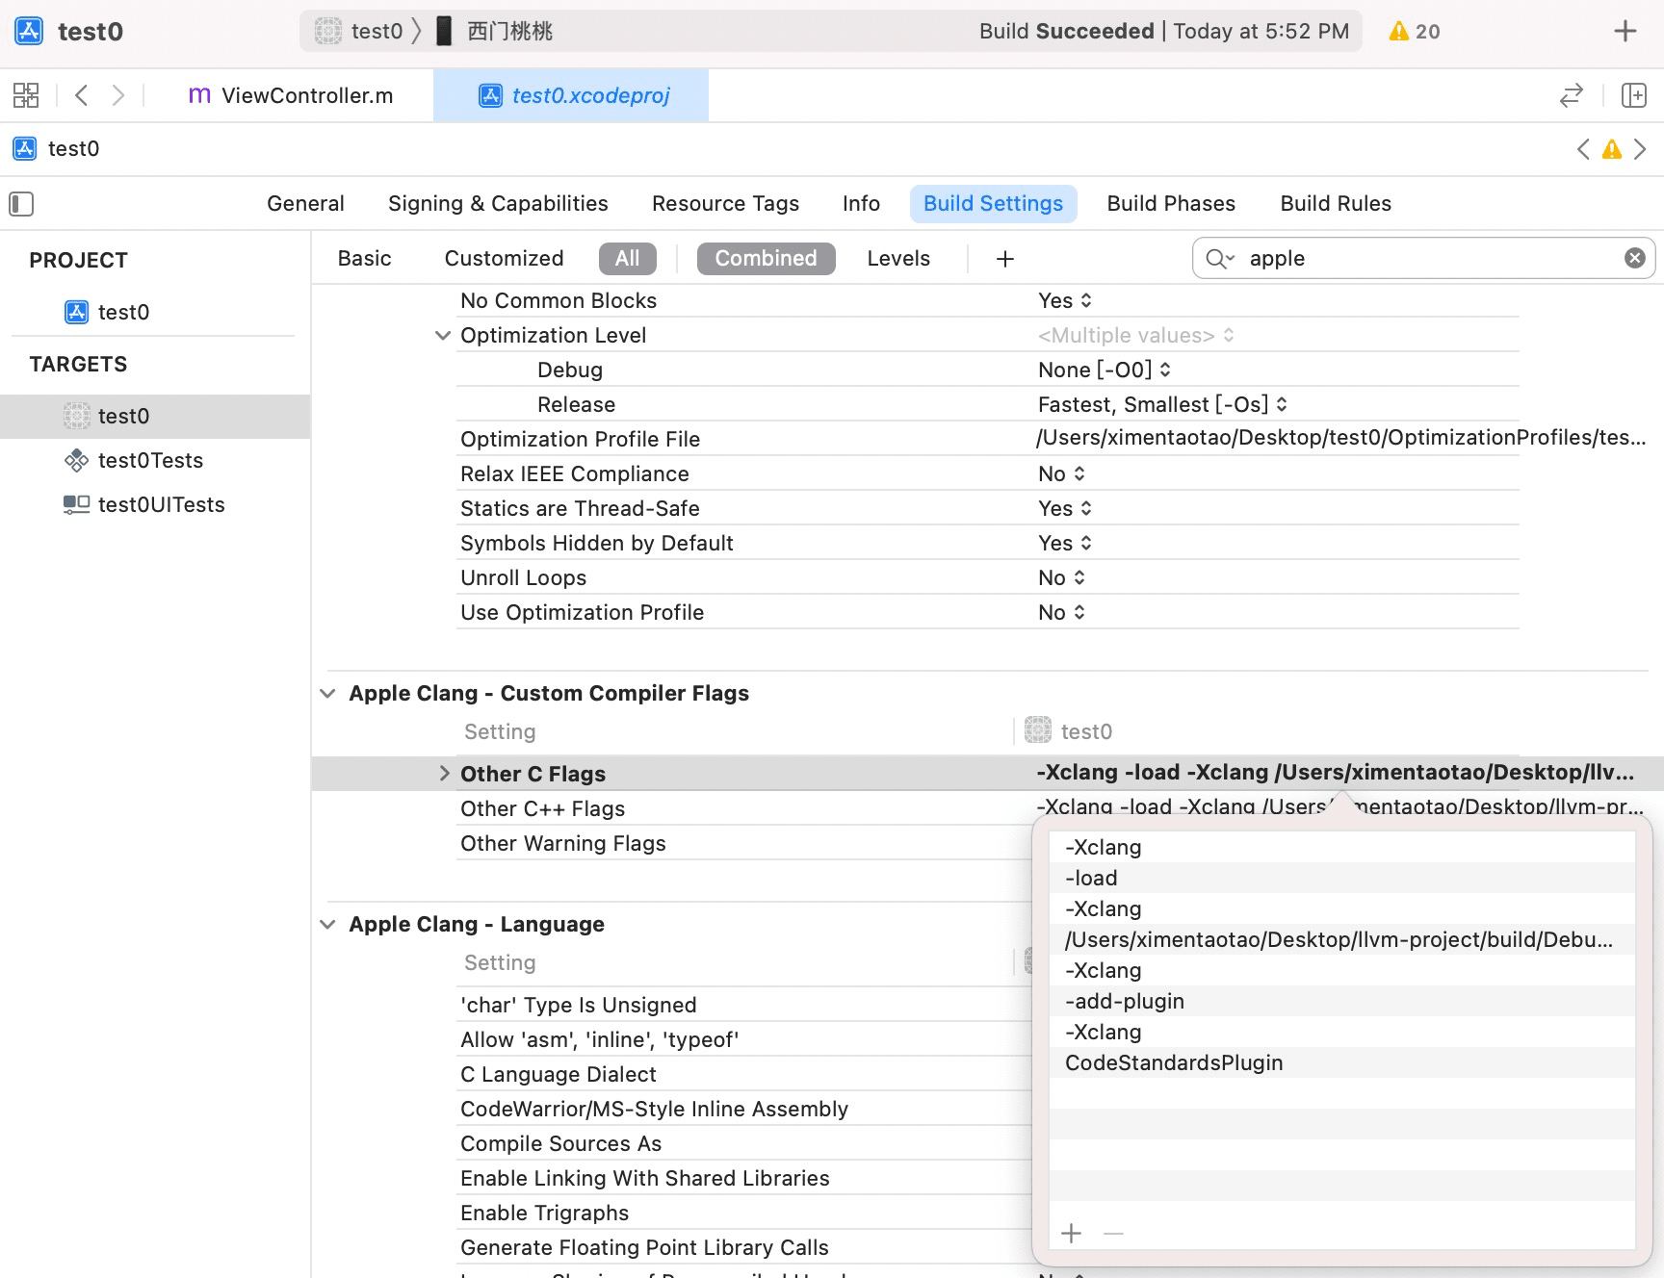
Task: Show All build settings
Action: click(x=627, y=259)
